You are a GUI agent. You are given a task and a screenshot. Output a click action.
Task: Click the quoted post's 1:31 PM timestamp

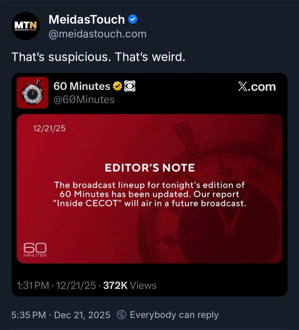pyautogui.click(x=33, y=285)
